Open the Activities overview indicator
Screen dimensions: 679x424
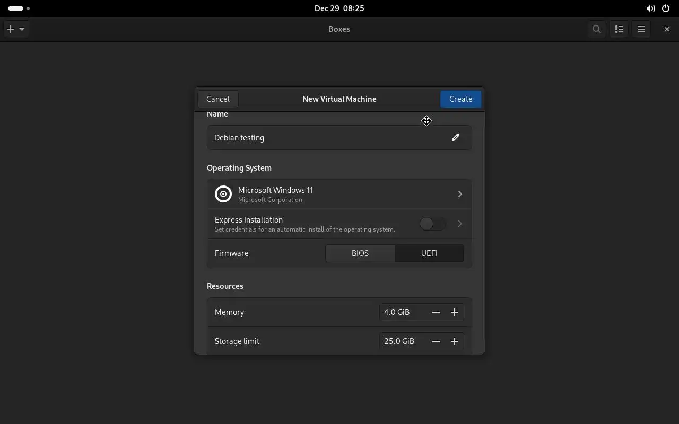[x=19, y=8]
